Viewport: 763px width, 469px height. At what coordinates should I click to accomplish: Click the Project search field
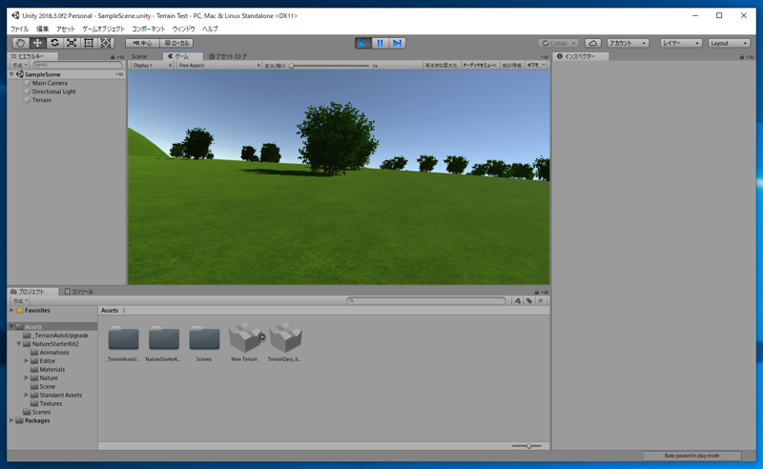pyautogui.click(x=426, y=300)
